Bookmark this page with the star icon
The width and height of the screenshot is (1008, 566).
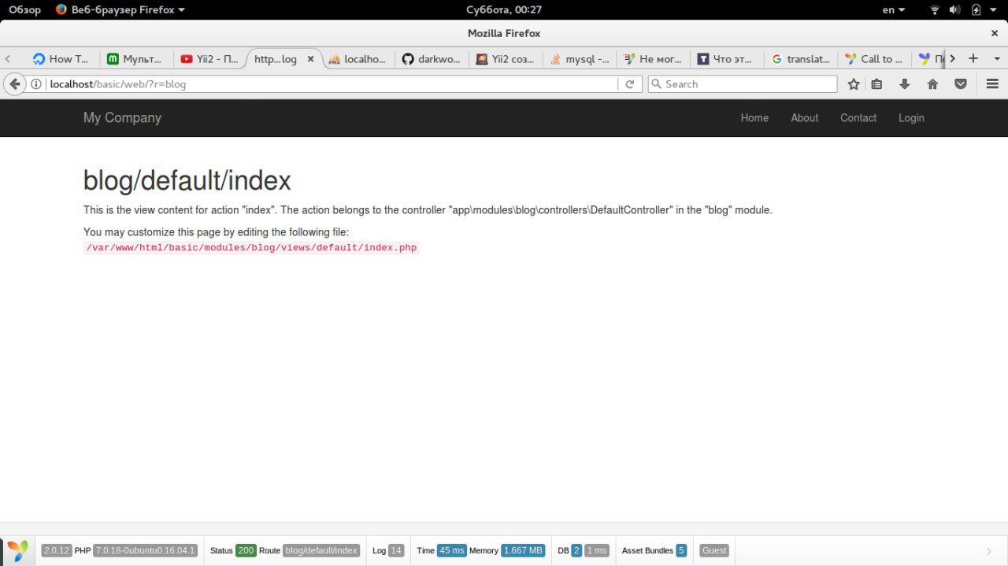point(854,84)
